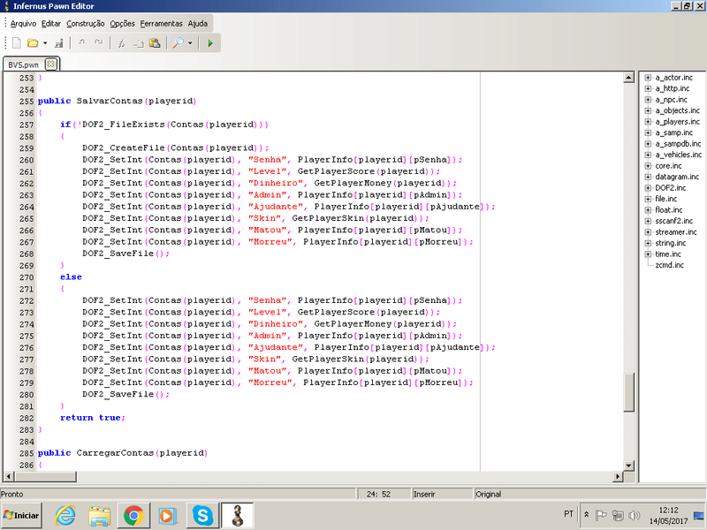
Task: Expand the a_npc.inc tree node
Action: pos(648,100)
